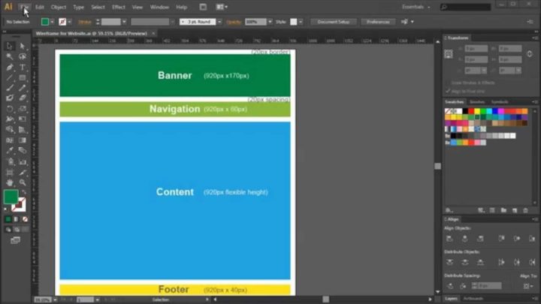This screenshot has width=541, height=304.
Task: Swap fill and stroke colors arrow
Action: pos(24,191)
